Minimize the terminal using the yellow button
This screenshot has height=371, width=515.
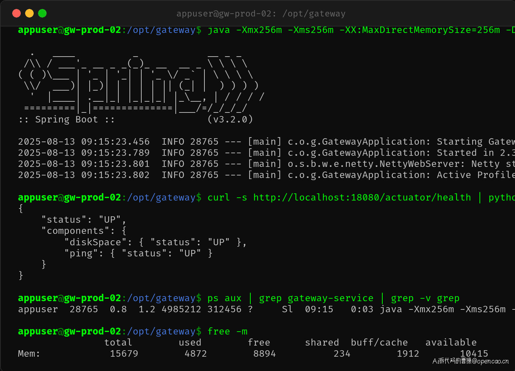[29, 13]
